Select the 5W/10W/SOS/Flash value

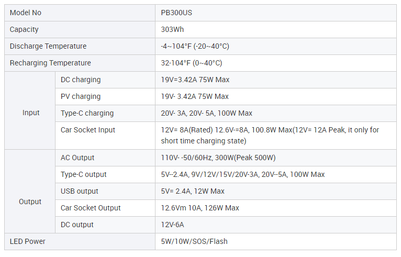pyautogui.click(x=194, y=241)
